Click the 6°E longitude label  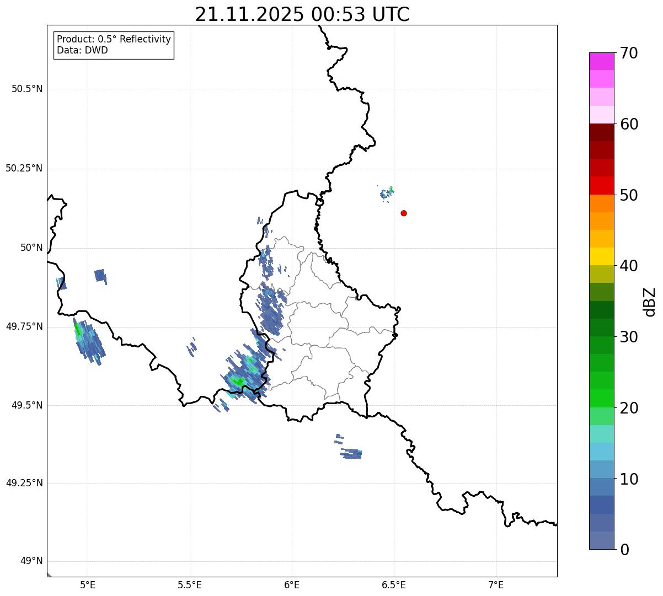(x=292, y=584)
